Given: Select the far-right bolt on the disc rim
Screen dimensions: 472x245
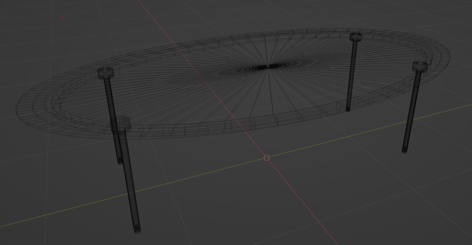Looking at the screenshot, I should 414,107.
